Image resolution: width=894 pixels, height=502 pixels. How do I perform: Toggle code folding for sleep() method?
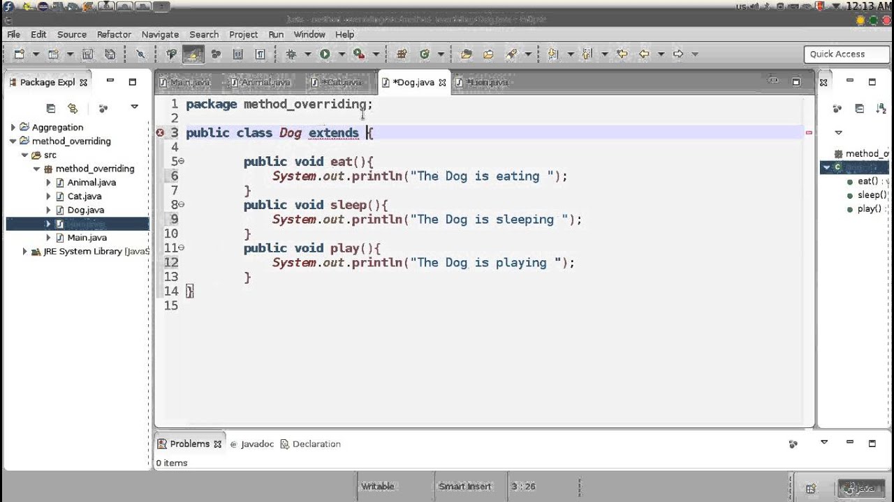(x=182, y=204)
